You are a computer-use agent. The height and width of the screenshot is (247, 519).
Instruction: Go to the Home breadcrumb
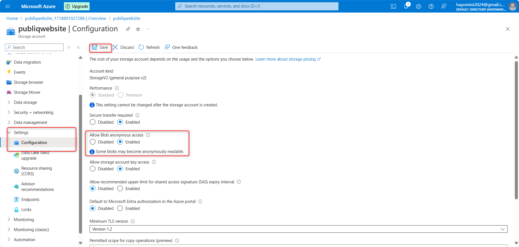(12, 18)
